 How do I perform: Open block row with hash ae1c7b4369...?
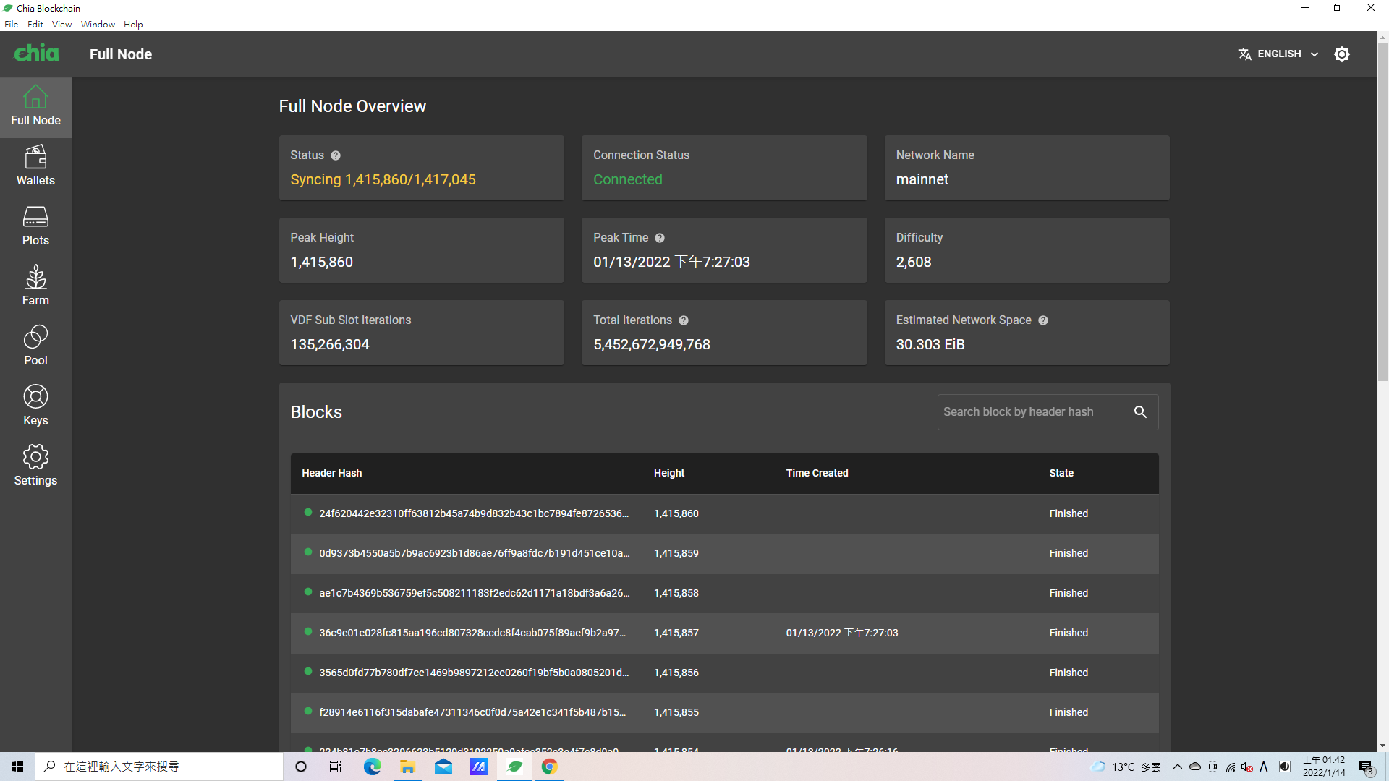click(724, 594)
